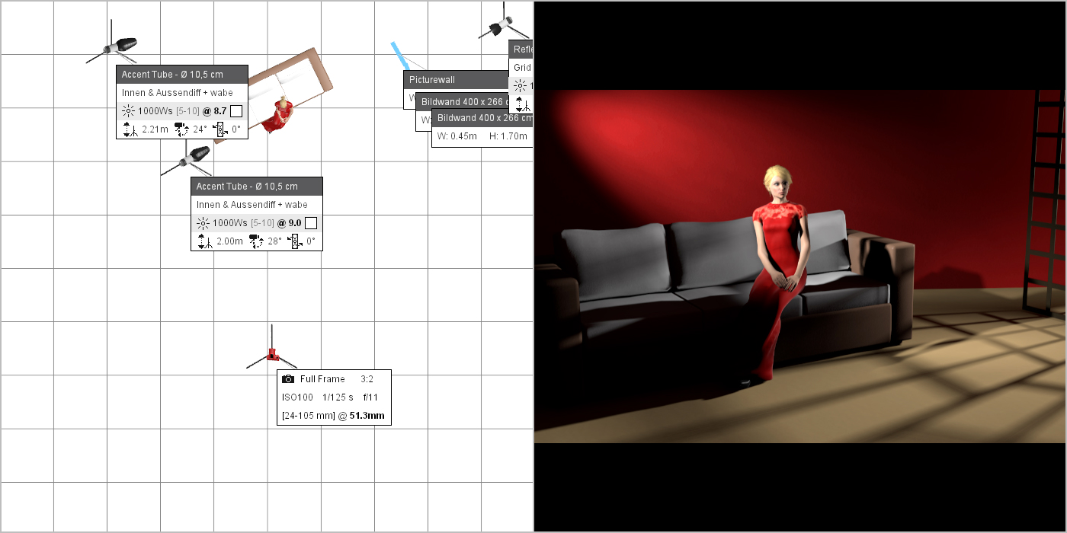Click '1000Ws' in the 8.7 light label

click(x=155, y=111)
